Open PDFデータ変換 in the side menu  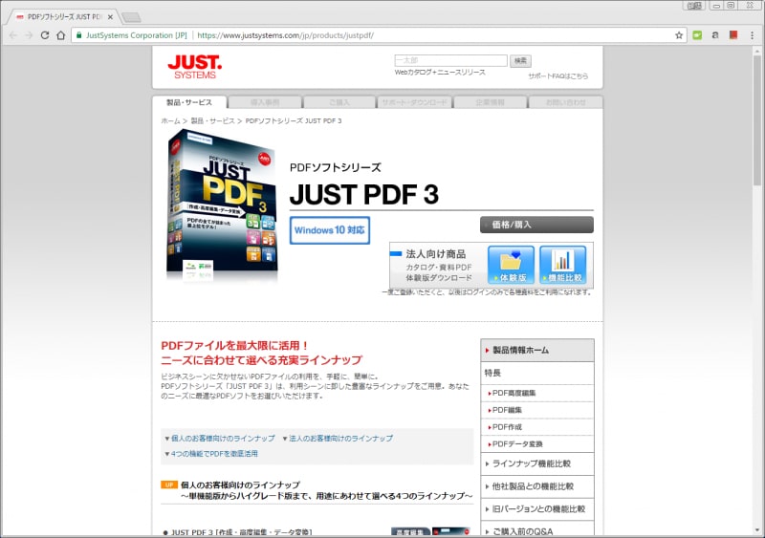click(x=537, y=444)
